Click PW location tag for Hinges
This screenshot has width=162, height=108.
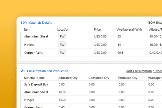(x=62, y=45)
